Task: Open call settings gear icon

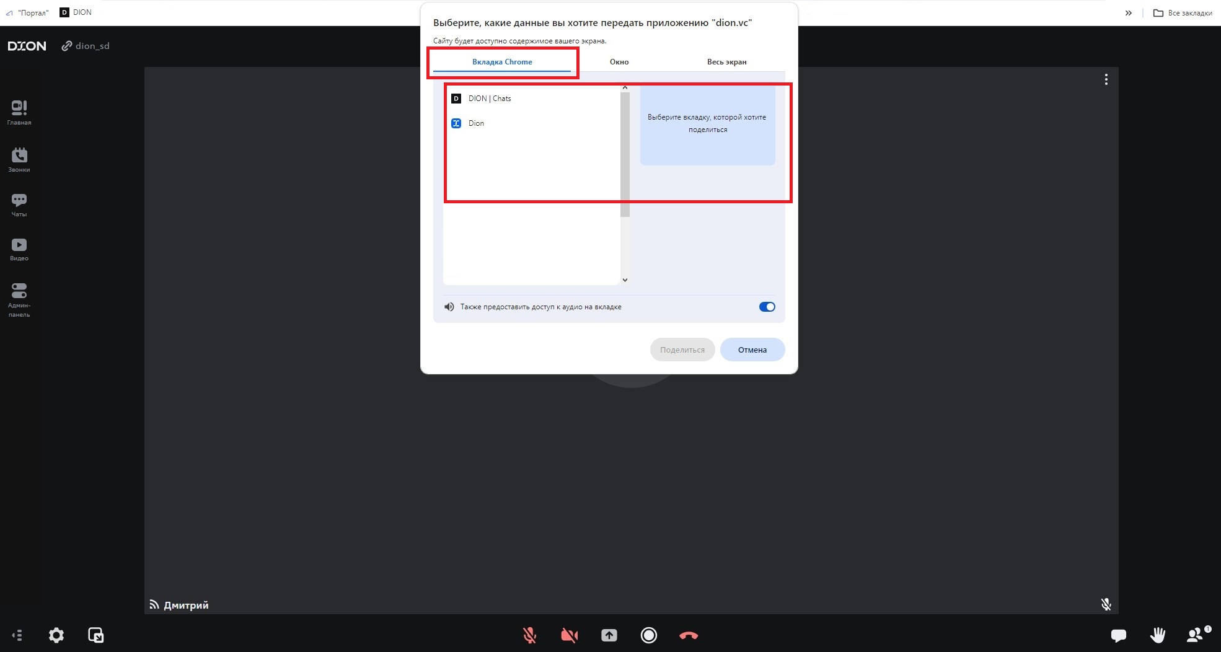Action: [x=56, y=635]
